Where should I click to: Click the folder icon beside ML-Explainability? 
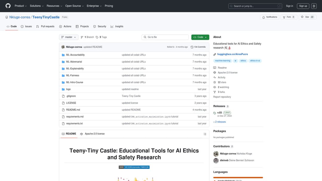pyautogui.click(x=63, y=69)
